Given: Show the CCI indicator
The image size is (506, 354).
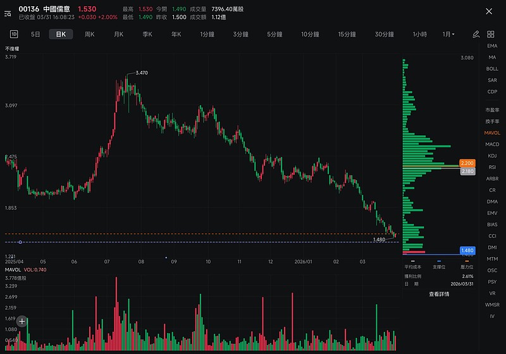Looking at the screenshot, I should (492, 236).
